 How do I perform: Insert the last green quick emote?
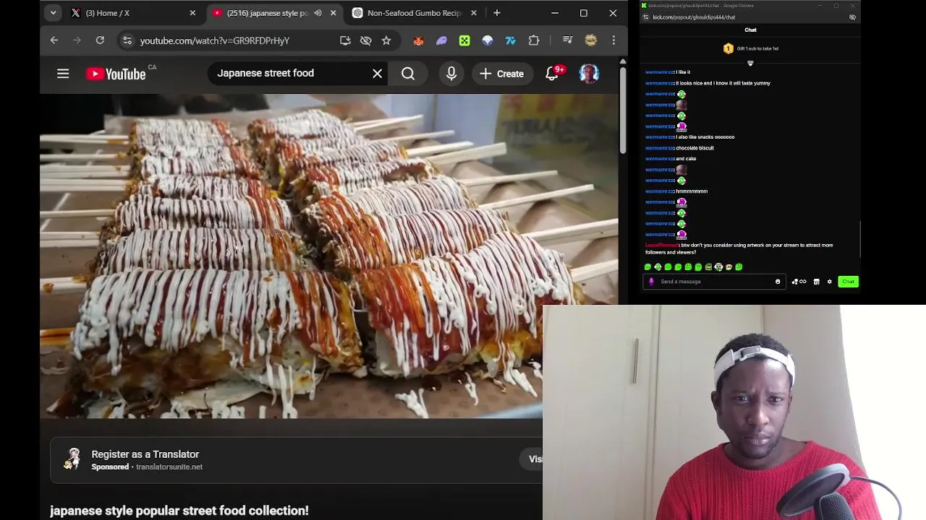pyautogui.click(x=739, y=267)
